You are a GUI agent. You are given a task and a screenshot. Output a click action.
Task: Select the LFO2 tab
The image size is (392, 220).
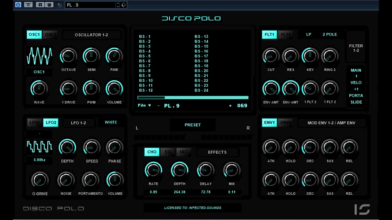(51, 123)
